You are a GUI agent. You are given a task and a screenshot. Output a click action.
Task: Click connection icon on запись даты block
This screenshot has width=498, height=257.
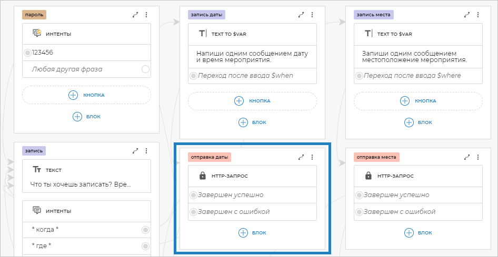pos(301,15)
